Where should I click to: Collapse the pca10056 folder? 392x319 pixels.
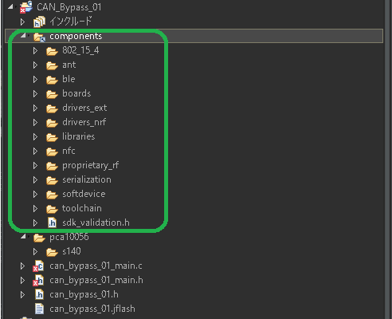[x=23, y=236]
